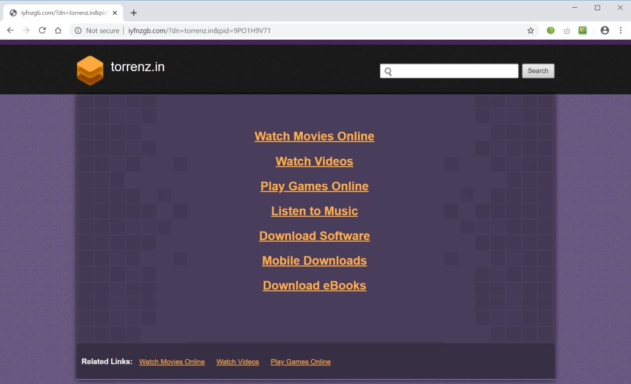This screenshot has height=384, width=631.
Task: Open the green picture extension icon
Action: (x=582, y=31)
